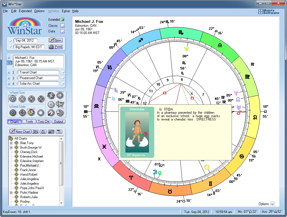Screen dimensions: 287x217
Task: Click the New button
Action: tap(56, 40)
